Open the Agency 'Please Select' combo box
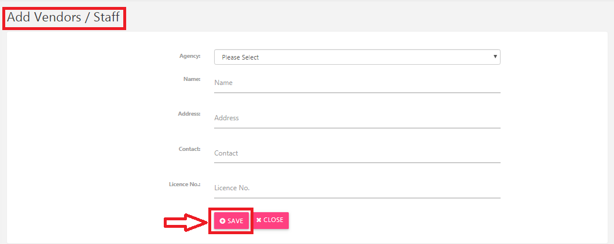The height and width of the screenshot is (244, 614). [x=357, y=57]
